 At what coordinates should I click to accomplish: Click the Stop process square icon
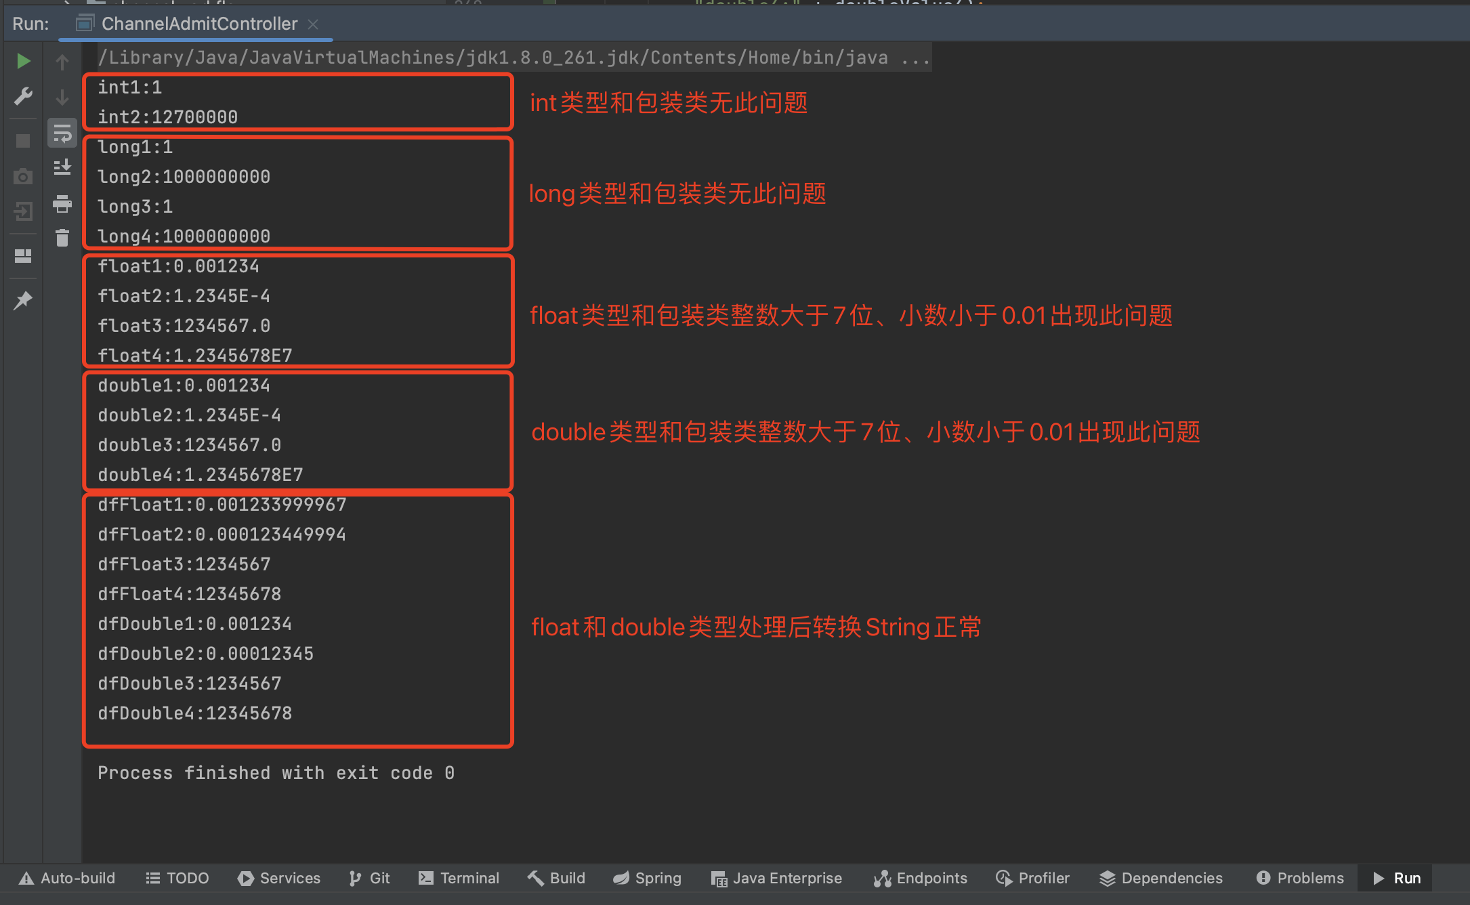(x=23, y=140)
